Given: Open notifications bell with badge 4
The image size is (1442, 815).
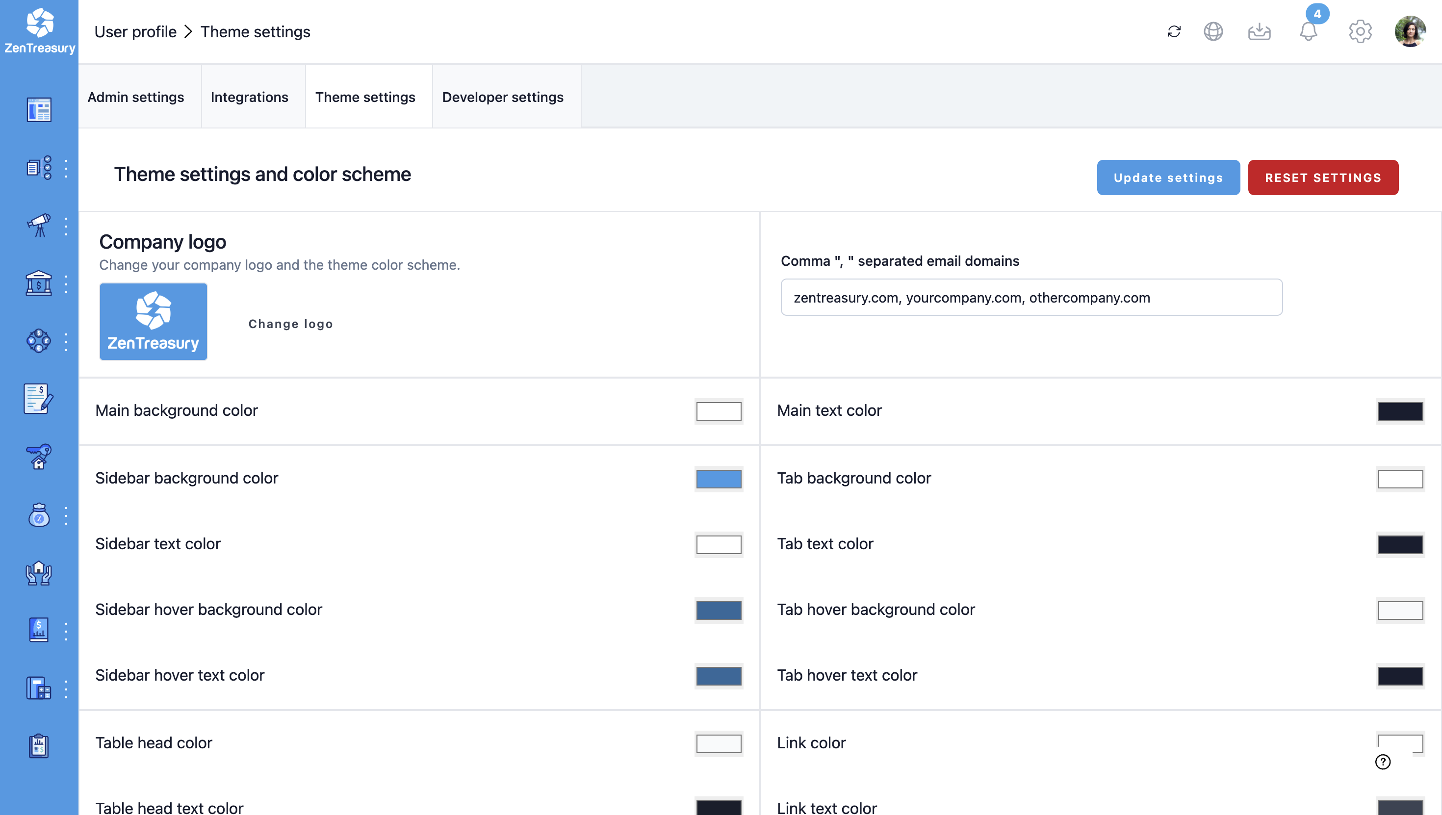Looking at the screenshot, I should [1308, 31].
